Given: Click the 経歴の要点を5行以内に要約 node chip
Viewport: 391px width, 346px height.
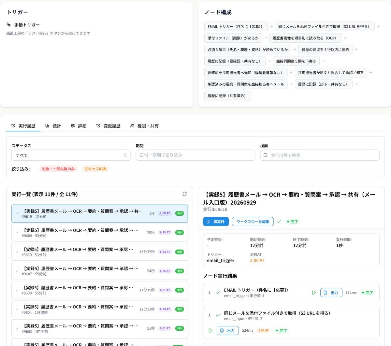Looking at the screenshot, I should pos(325,50).
